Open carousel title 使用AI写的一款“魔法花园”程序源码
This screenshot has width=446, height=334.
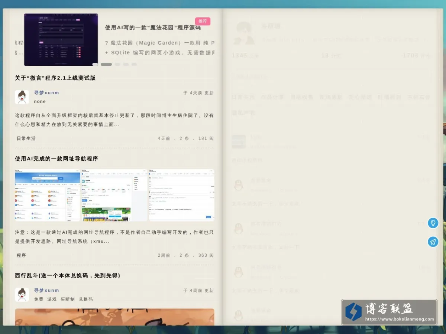tap(153, 27)
